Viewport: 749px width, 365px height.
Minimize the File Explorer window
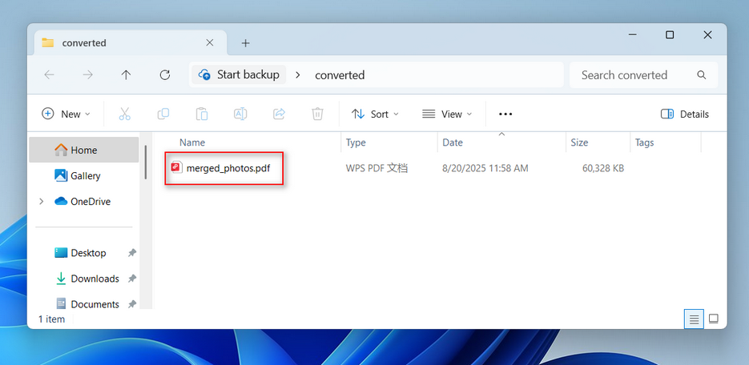point(633,35)
